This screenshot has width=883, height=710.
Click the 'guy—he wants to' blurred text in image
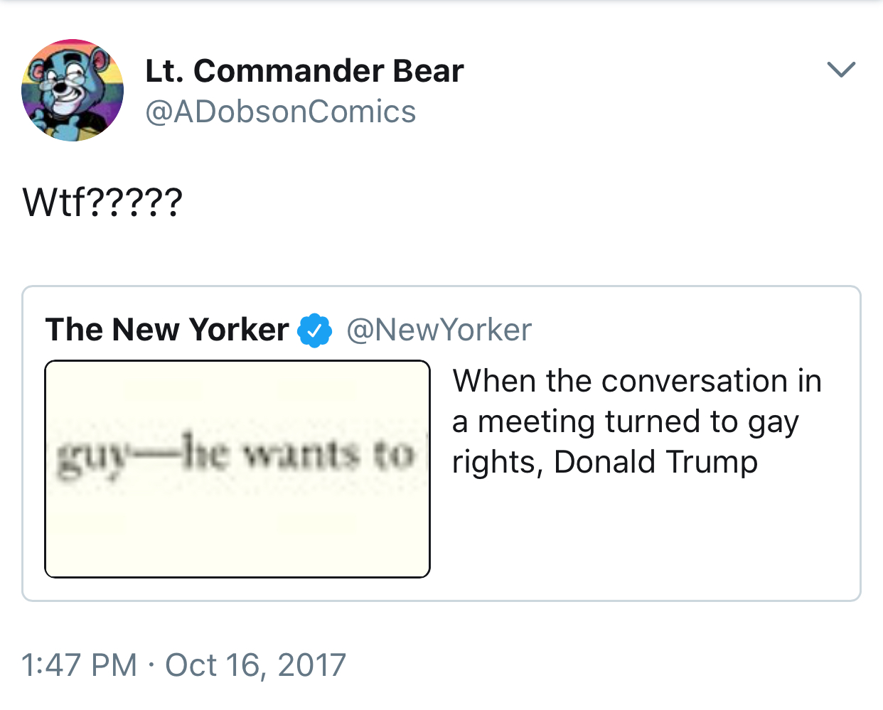[236, 455]
